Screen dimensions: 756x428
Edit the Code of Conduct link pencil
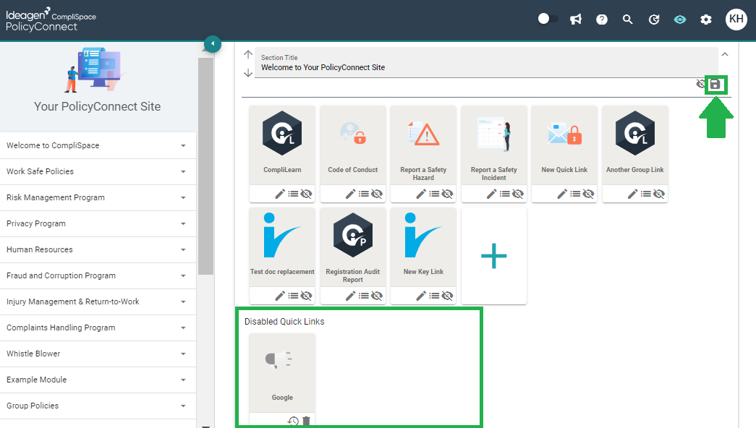coord(351,194)
